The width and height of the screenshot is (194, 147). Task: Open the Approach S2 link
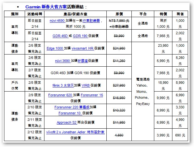tap(66, 122)
